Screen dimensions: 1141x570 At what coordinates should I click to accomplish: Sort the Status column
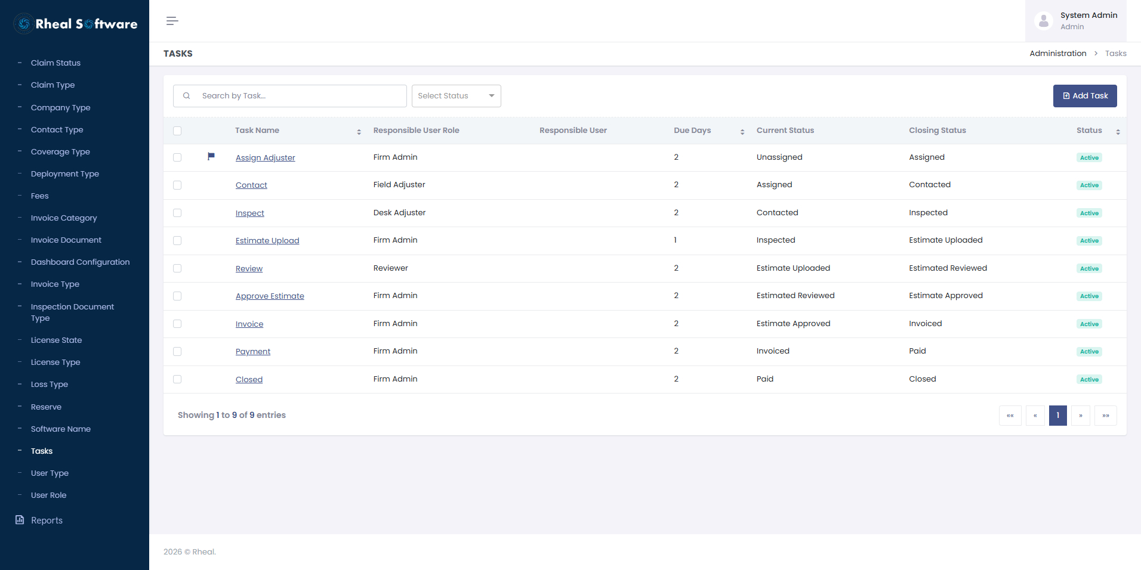click(x=1118, y=132)
